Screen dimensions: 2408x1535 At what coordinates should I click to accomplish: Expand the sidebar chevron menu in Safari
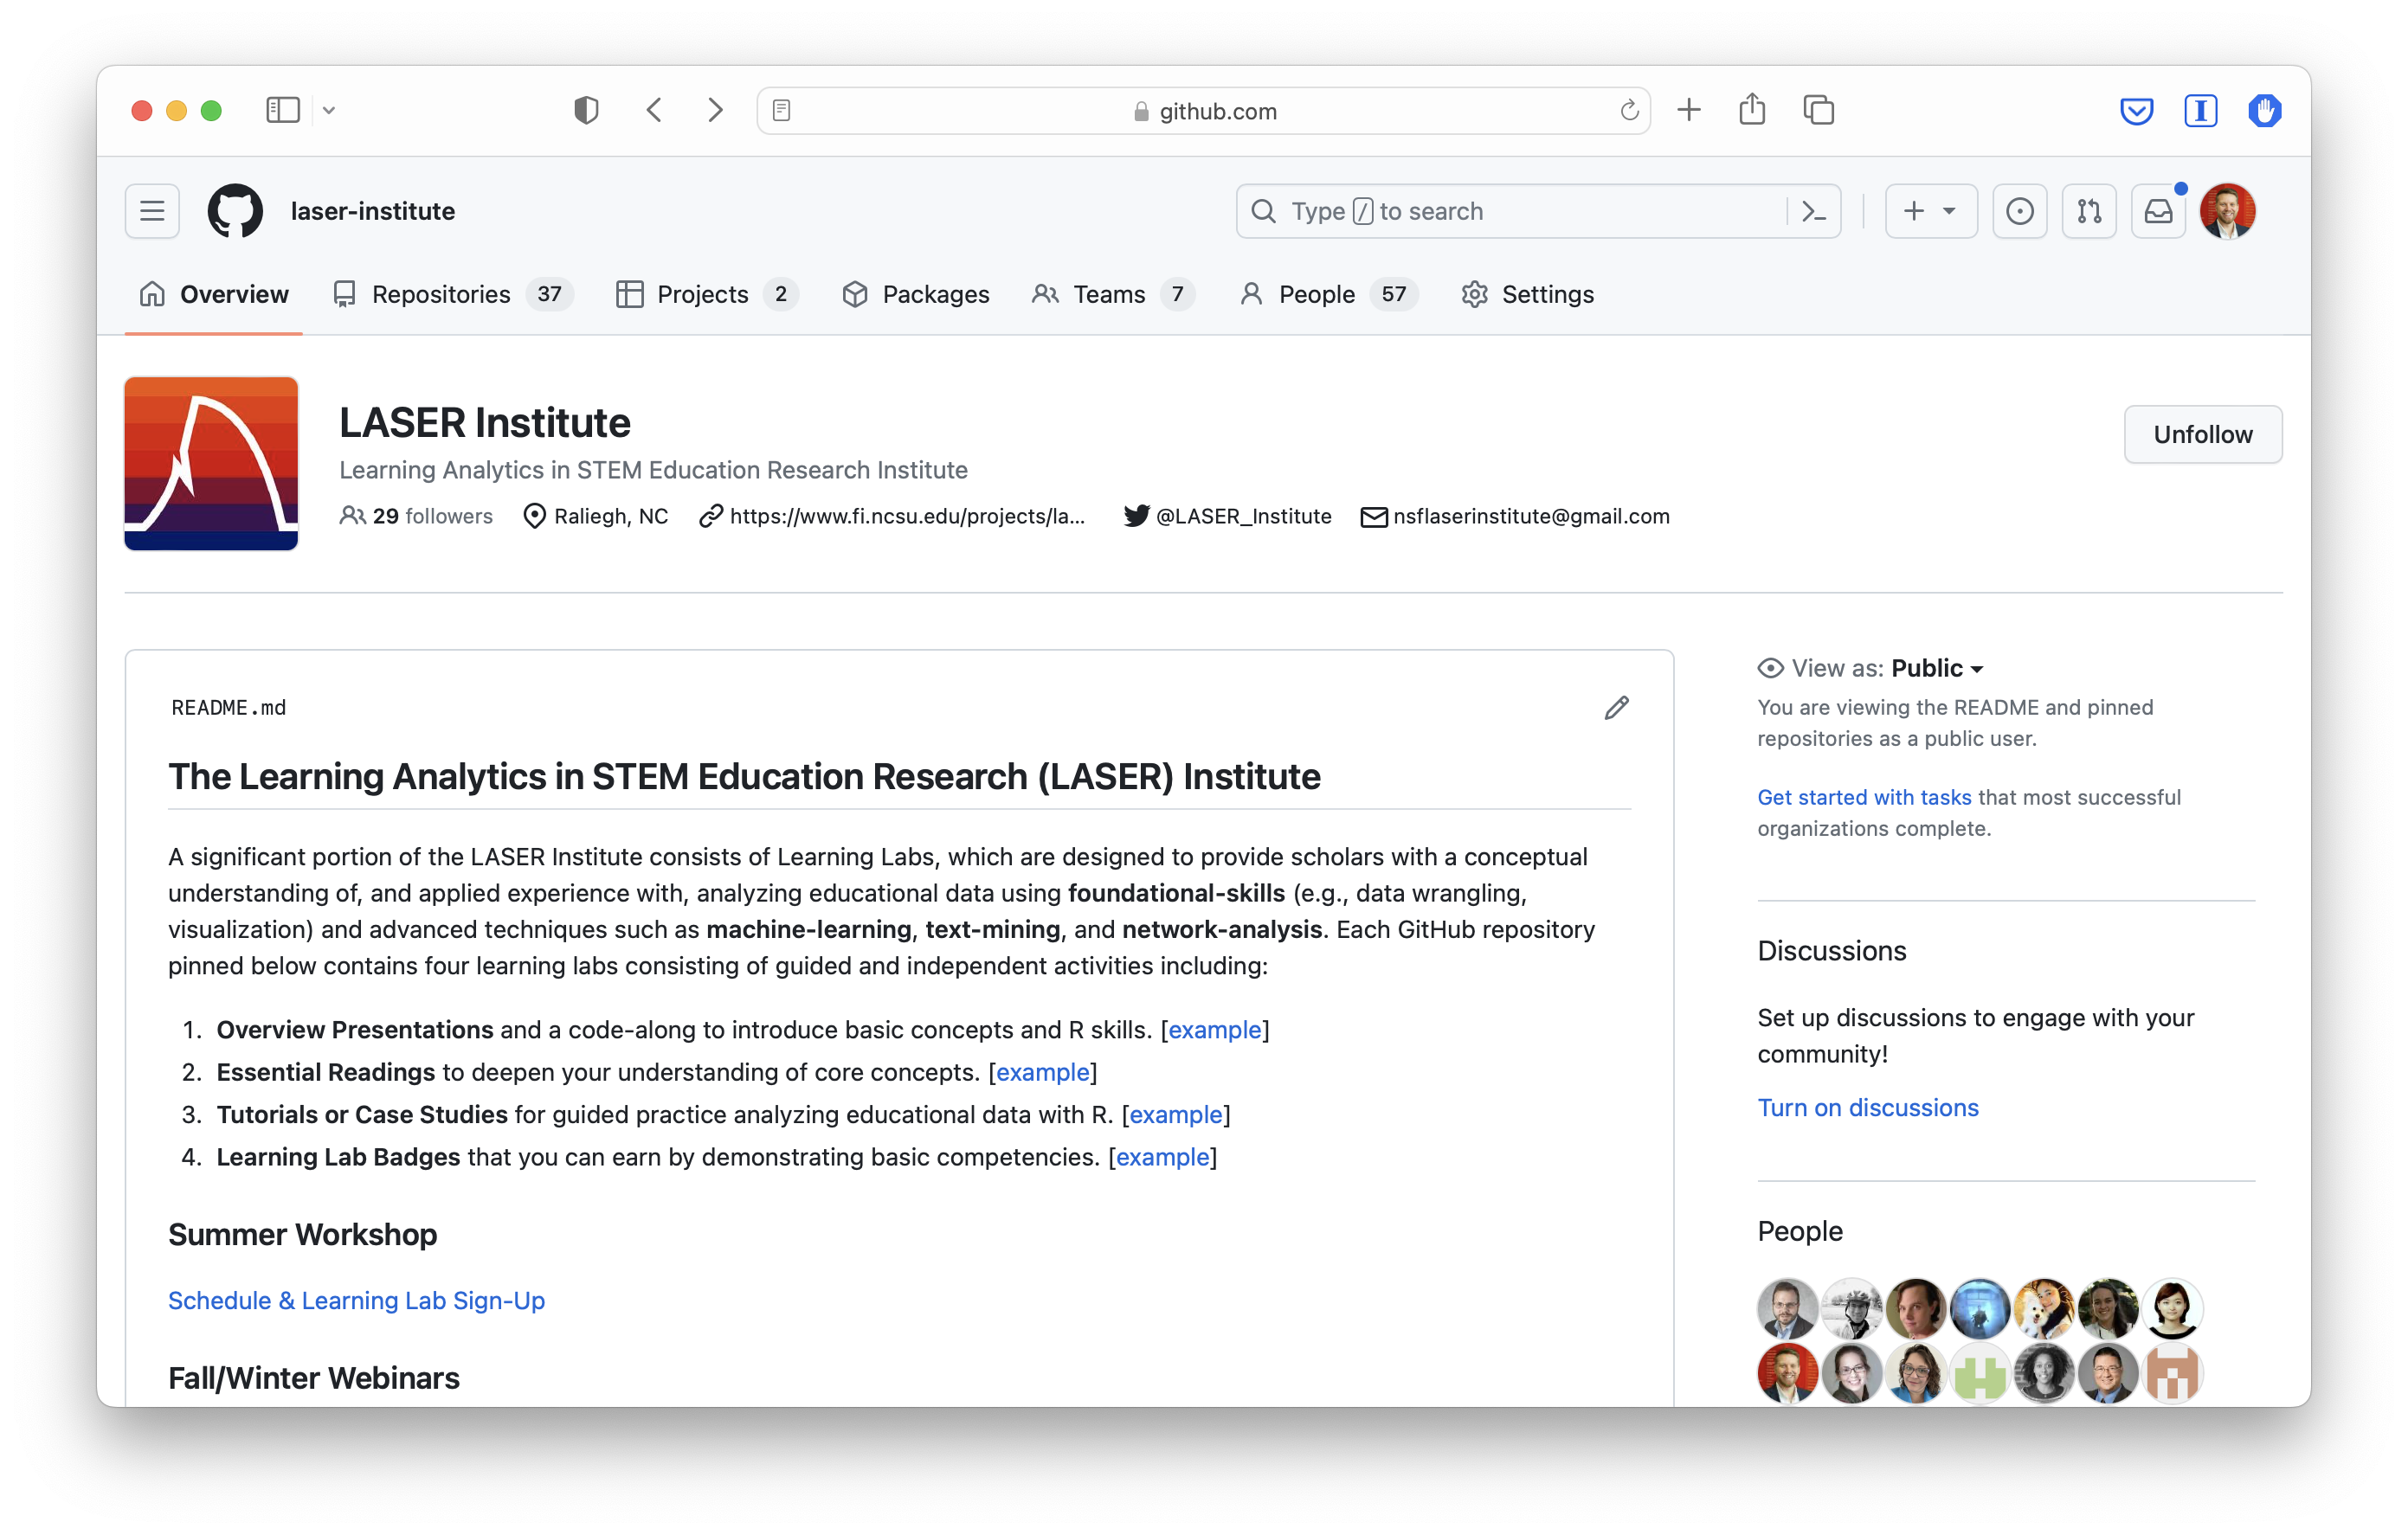click(x=329, y=110)
